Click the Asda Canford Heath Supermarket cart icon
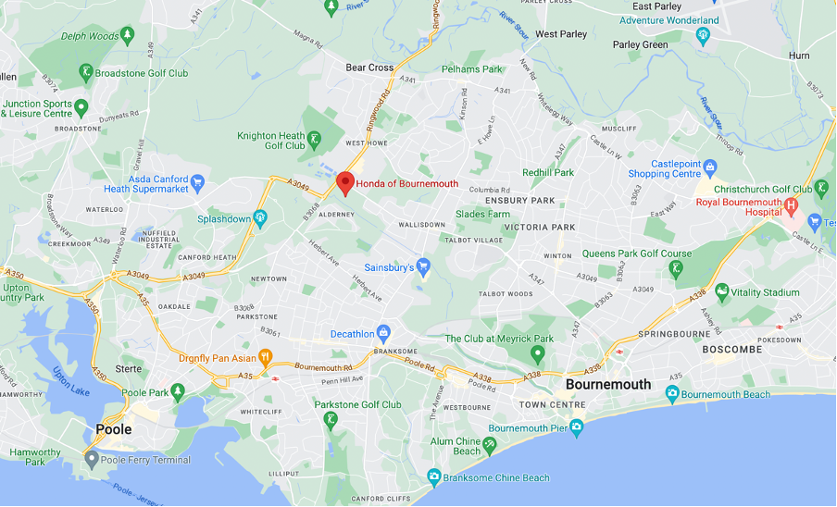 pos(197,183)
